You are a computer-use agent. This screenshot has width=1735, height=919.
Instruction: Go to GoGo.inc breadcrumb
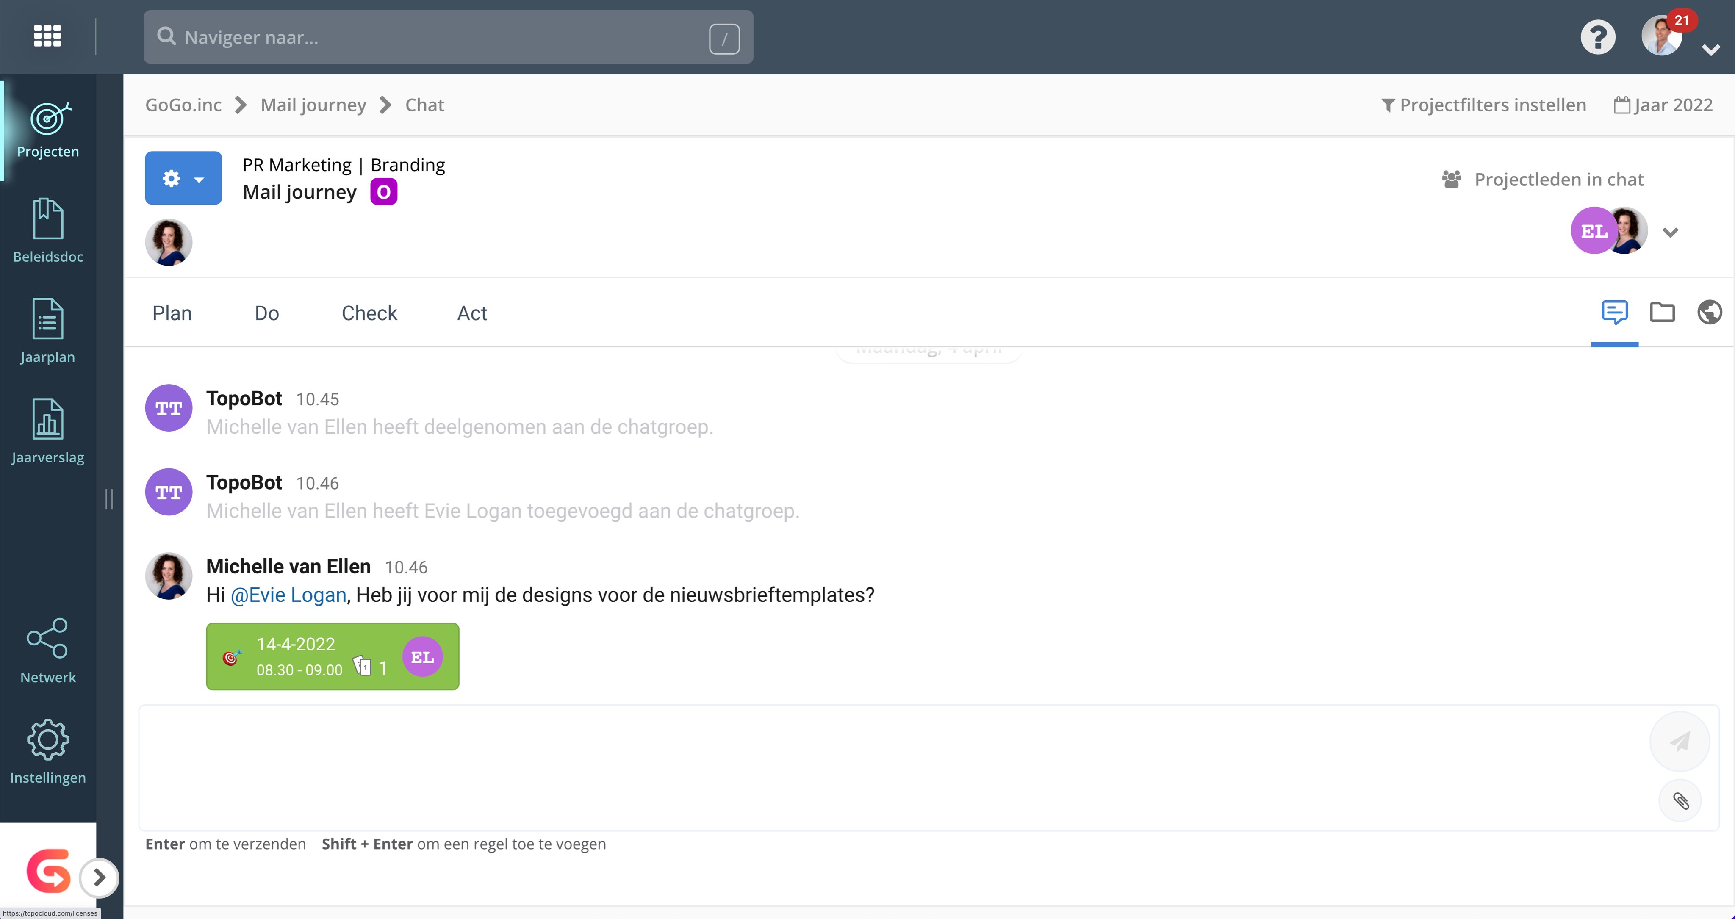183,105
